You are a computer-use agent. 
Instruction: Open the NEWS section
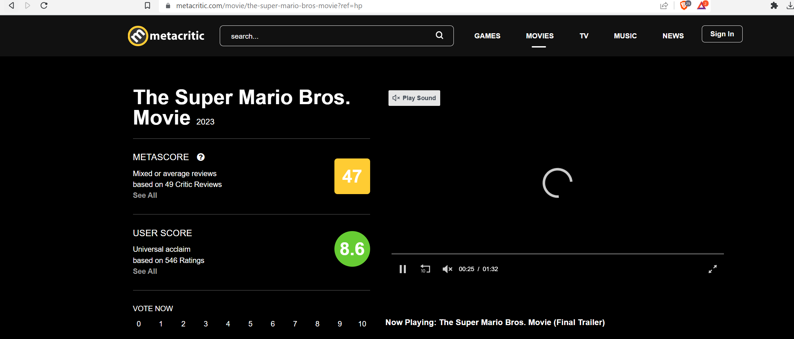coord(673,36)
